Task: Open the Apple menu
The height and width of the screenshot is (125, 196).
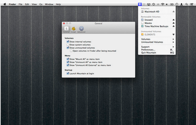Action: [x=5, y=4]
